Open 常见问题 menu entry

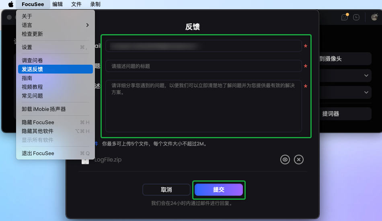tap(55, 96)
